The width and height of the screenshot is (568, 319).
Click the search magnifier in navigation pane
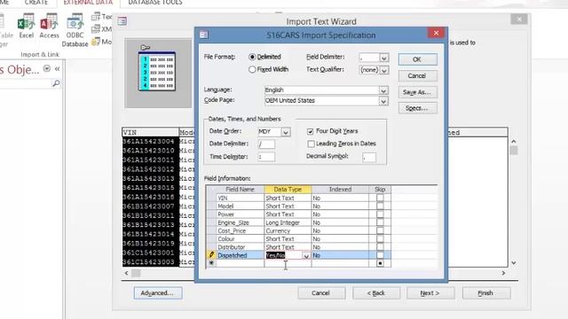click(56, 83)
